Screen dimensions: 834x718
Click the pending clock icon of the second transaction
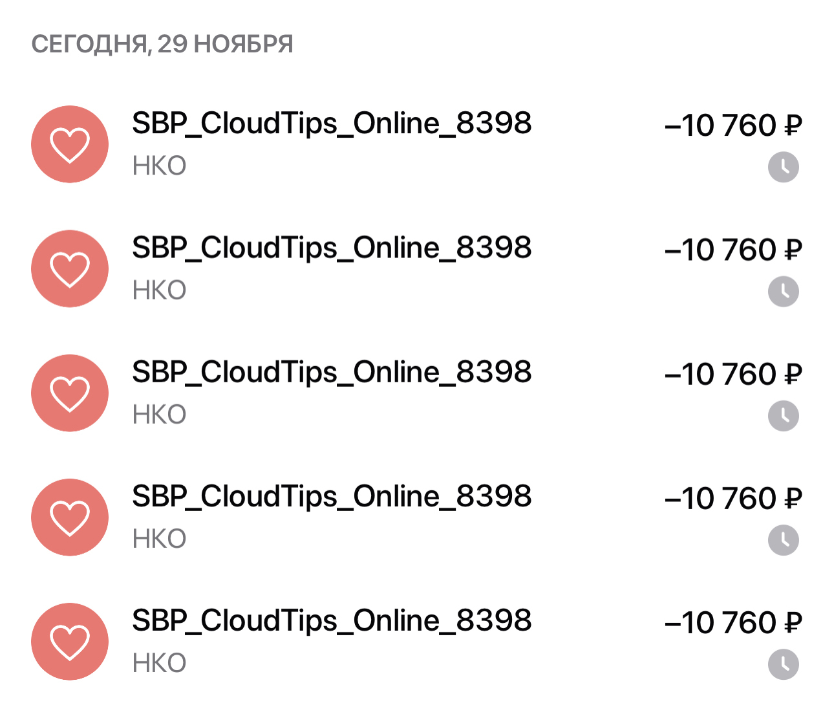[x=783, y=292]
